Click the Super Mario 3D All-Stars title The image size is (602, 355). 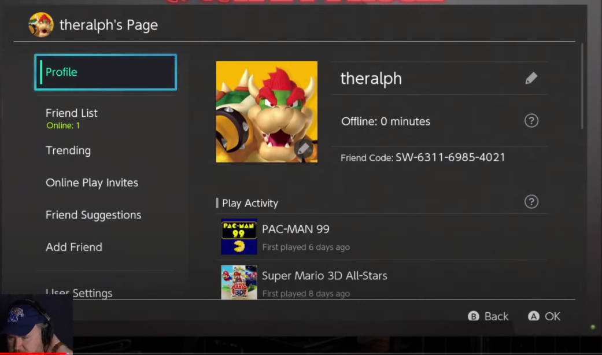[x=324, y=276]
